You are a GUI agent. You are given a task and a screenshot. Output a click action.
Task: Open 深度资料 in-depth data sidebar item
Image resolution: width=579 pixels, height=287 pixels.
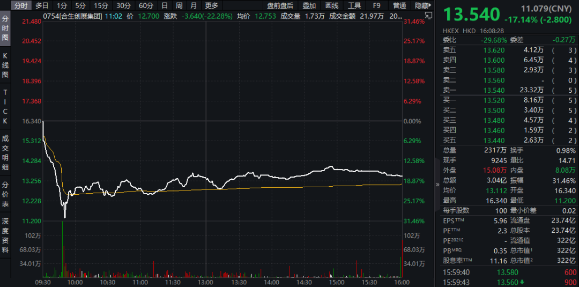pyautogui.click(x=5, y=236)
